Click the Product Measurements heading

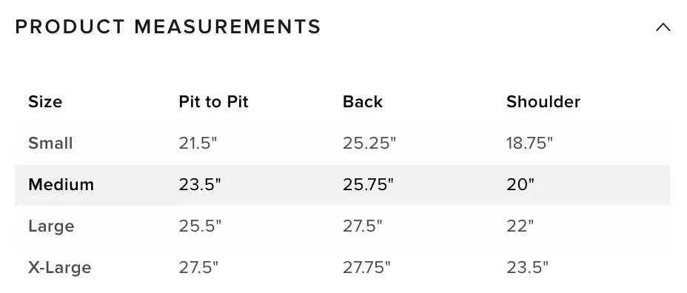tap(168, 27)
